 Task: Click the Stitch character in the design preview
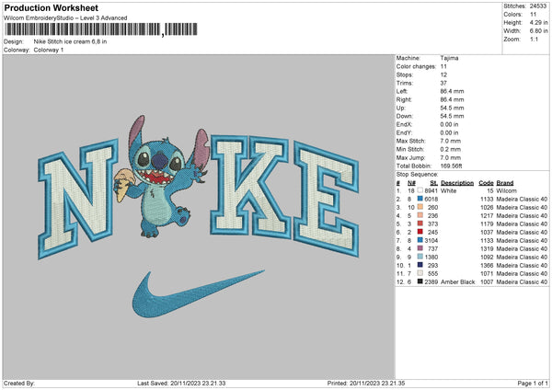click(x=162, y=176)
